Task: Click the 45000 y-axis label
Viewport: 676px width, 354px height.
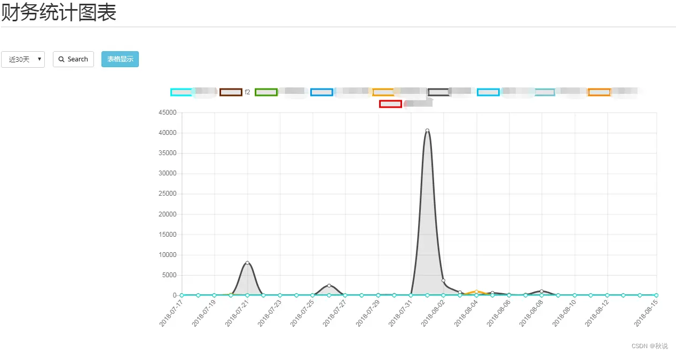Action: click(168, 112)
